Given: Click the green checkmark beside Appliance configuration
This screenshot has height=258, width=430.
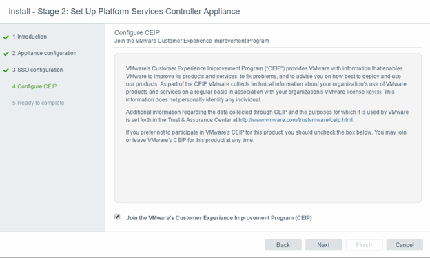Looking at the screenshot, I should [6, 54].
